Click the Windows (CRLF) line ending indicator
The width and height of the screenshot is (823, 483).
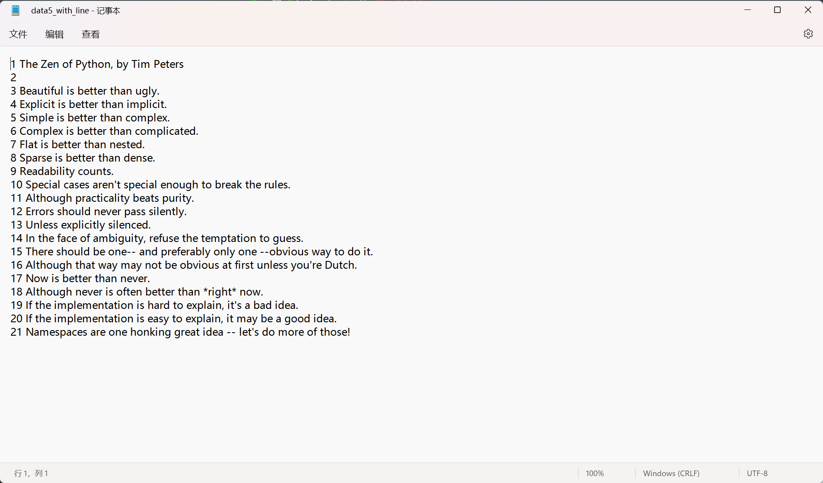pos(671,473)
